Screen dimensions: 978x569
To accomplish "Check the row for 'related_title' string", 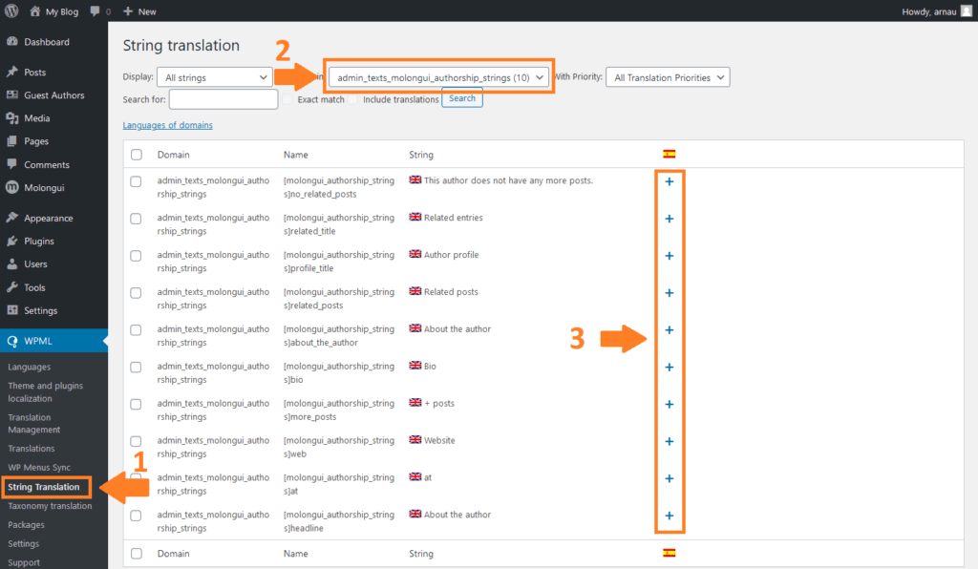I will coord(136,219).
